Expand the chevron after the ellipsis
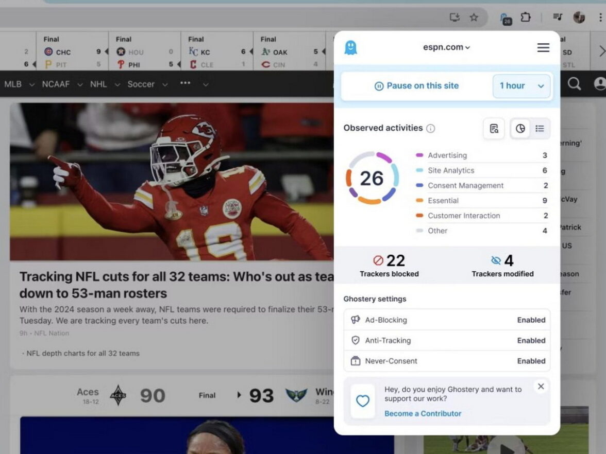The image size is (606, 454). tap(206, 84)
